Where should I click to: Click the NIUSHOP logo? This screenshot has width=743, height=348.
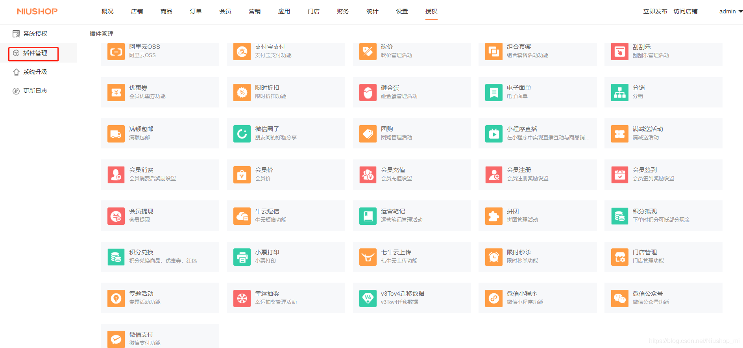(37, 11)
